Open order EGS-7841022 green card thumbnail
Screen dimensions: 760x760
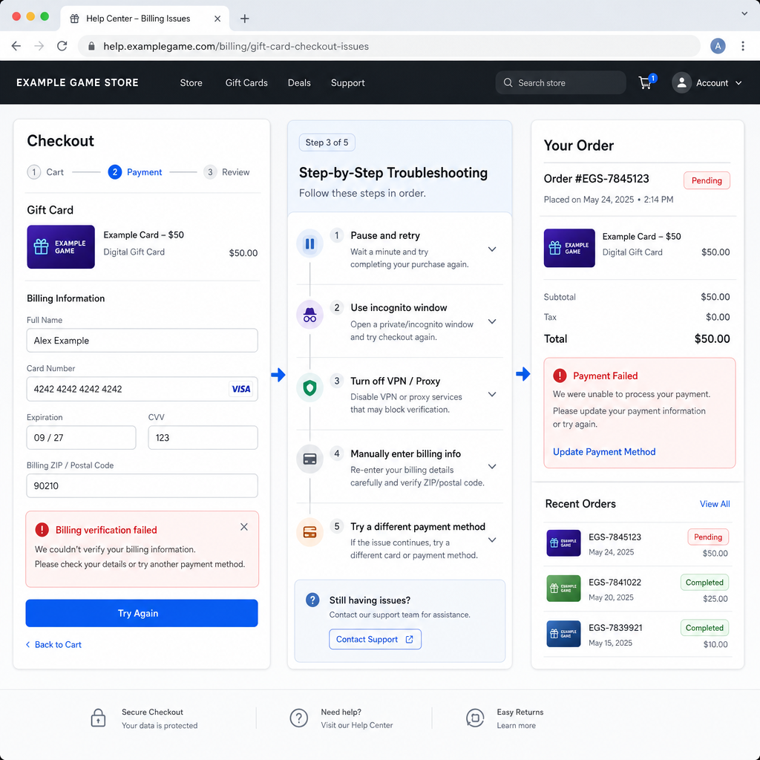(x=564, y=589)
